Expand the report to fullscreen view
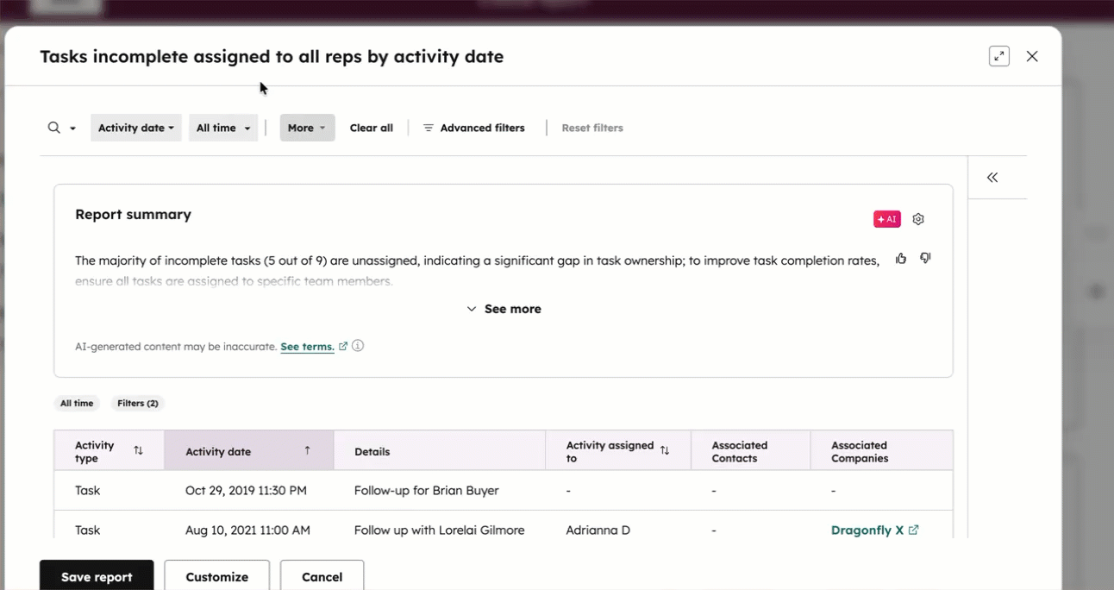The width and height of the screenshot is (1114, 590). point(998,55)
